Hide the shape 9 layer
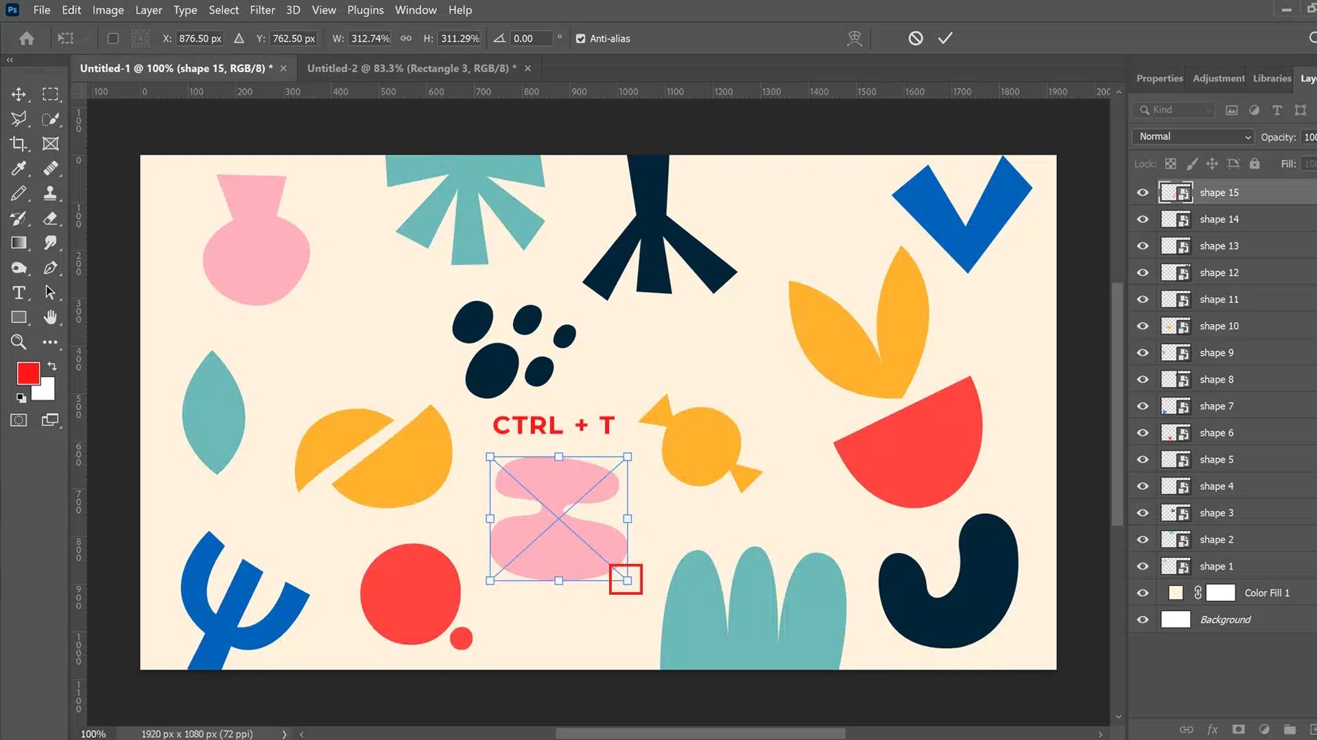 [x=1142, y=353]
